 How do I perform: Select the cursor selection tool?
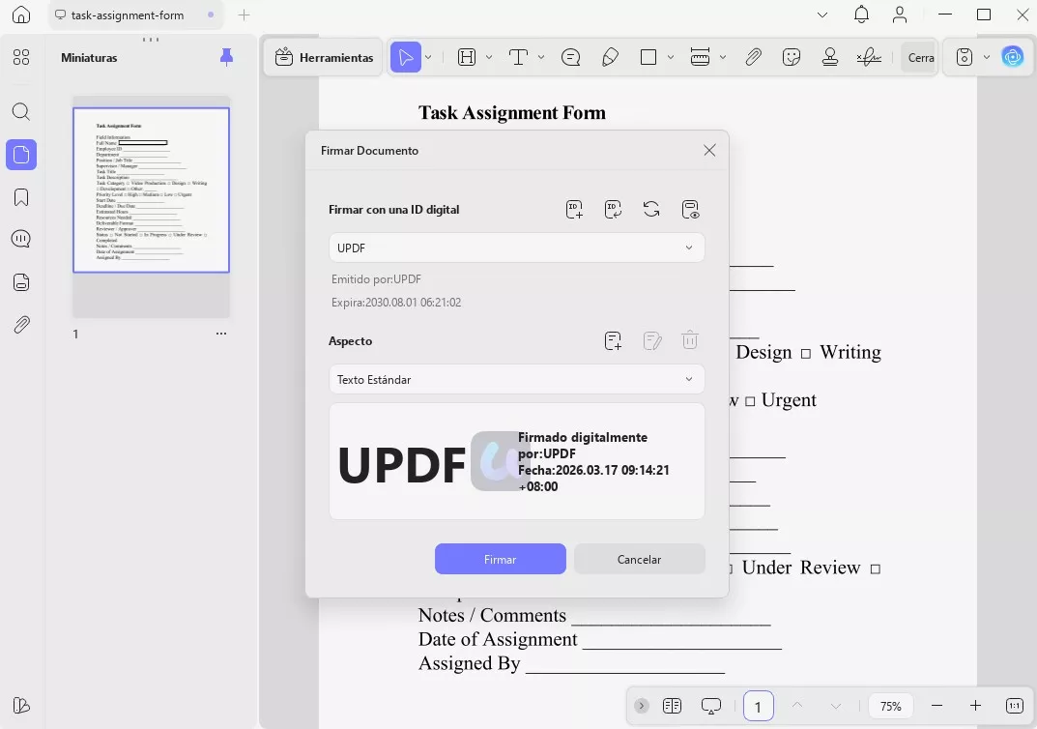[x=405, y=58]
